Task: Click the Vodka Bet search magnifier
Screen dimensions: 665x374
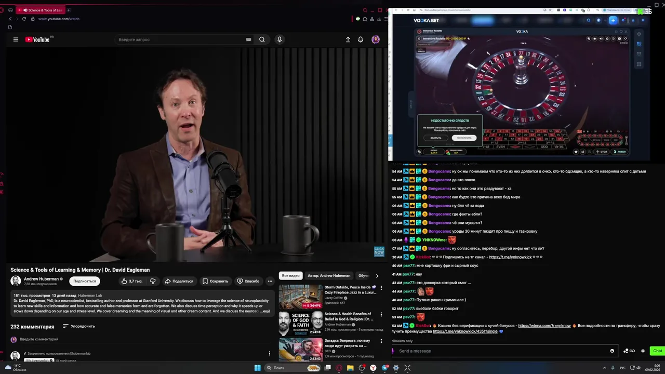Action: 588,20
